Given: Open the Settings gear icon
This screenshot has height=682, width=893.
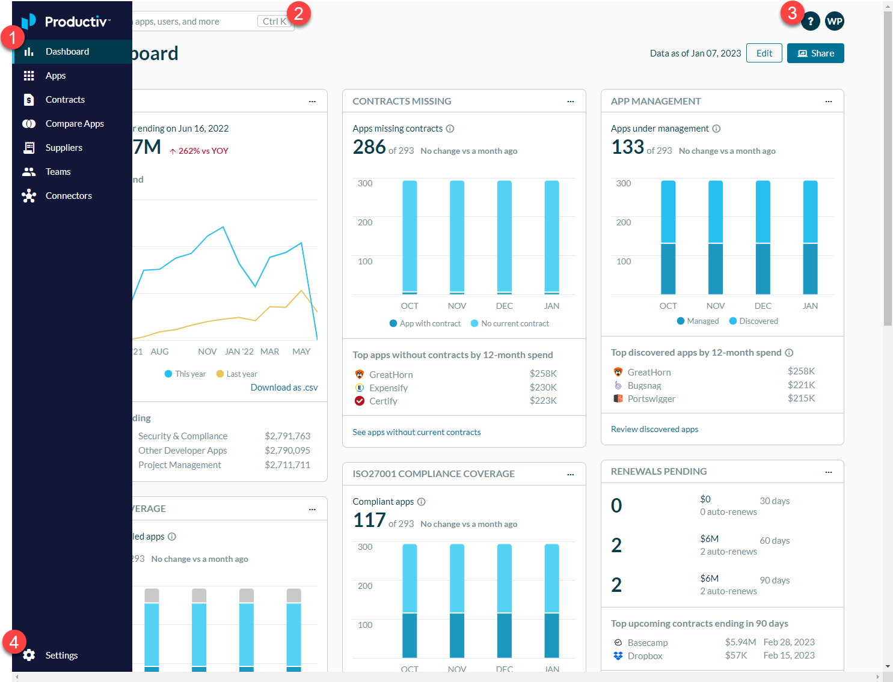Looking at the screenshot, I should click(29, 656).
